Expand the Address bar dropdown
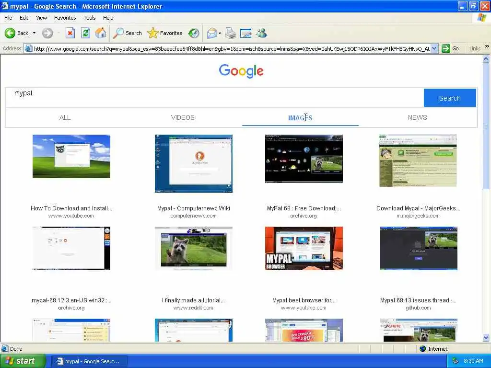 (x=434, y=48)
